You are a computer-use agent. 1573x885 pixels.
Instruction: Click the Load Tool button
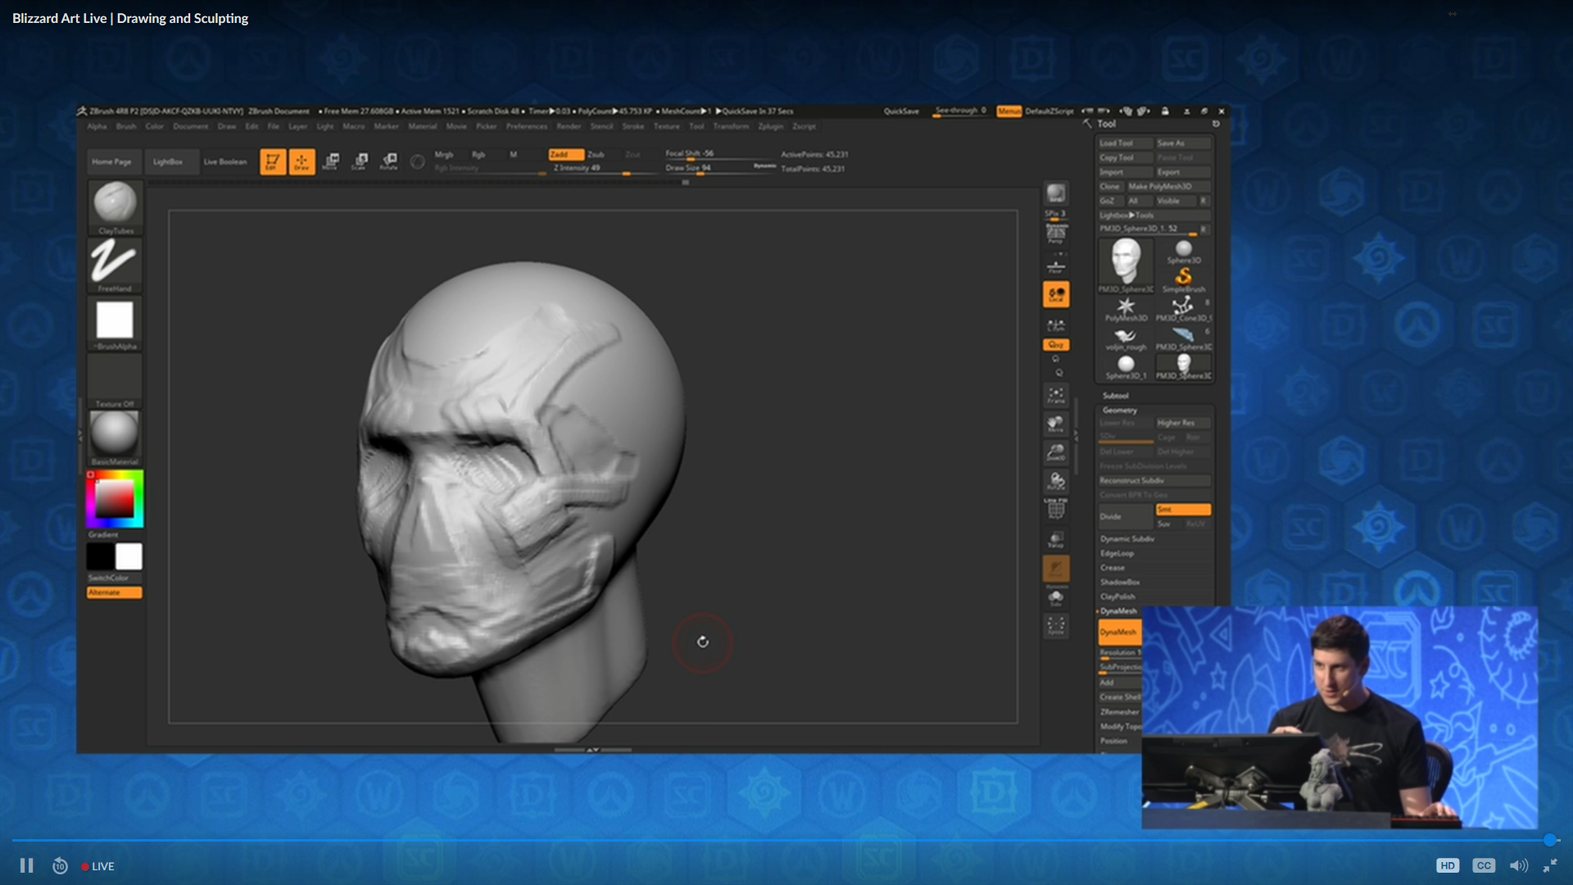point(1124,143)
